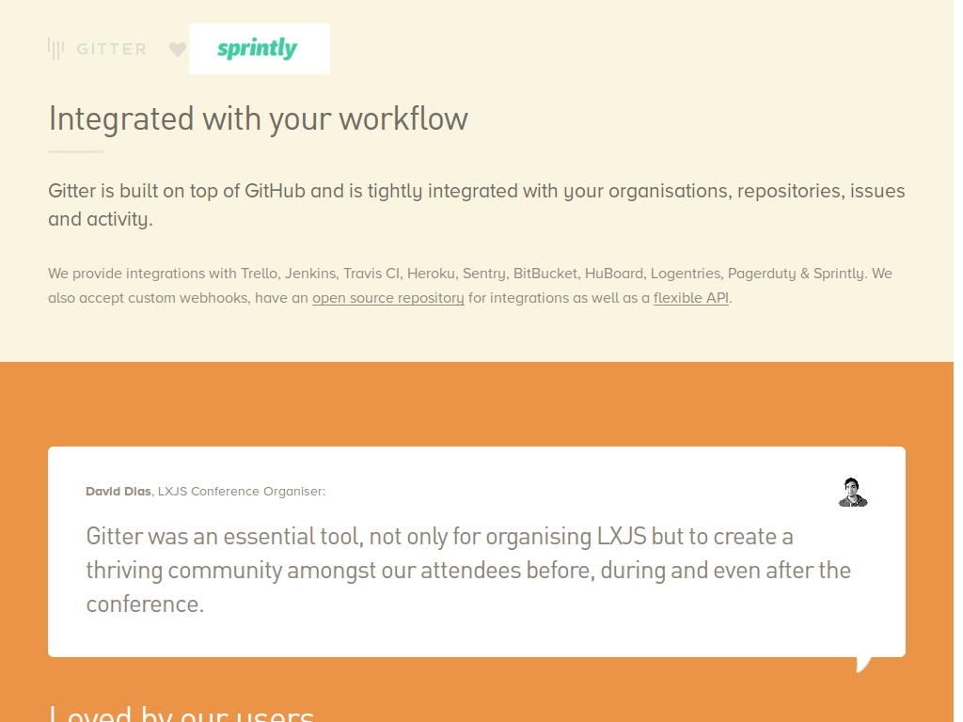Screen dimensions: 963x722
Task: Click the Integrated with your workflow heading
Action: 258,119
